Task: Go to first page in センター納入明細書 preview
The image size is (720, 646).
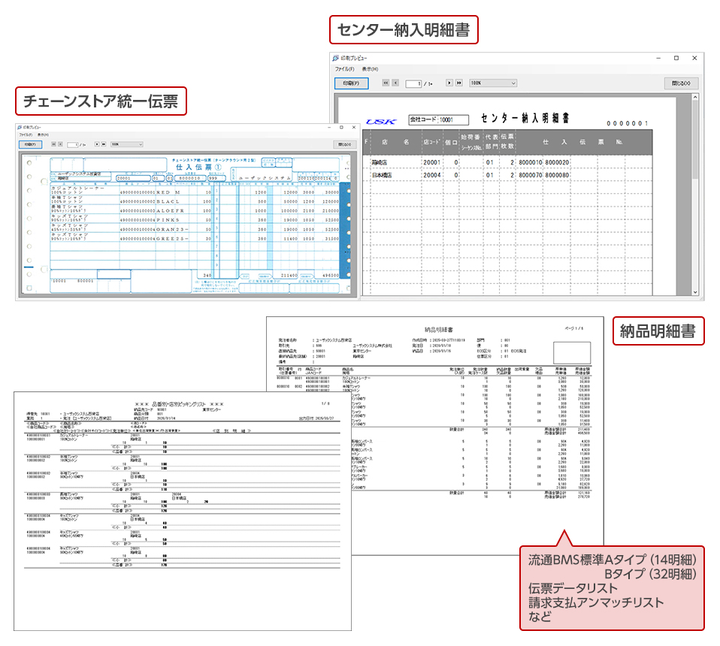Action: (x=386, y=83)
